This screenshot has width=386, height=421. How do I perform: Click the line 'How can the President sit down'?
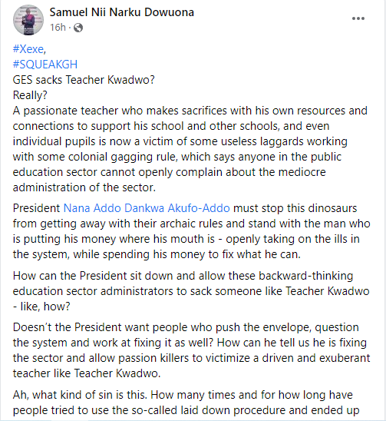pyautogui.click(x=94, y=276)
